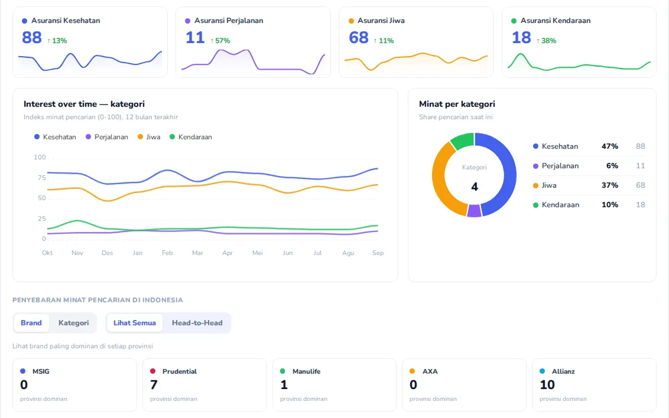The height and width of the screenshot is (418, 669).
Task: Click the Asuransi Kendaraan sparkline chart
Action: 579,62
